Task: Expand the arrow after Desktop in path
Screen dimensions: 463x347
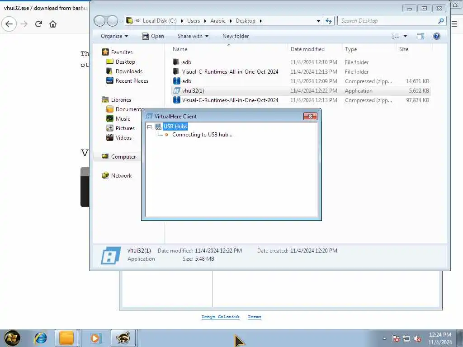Action: coord(261,21)
